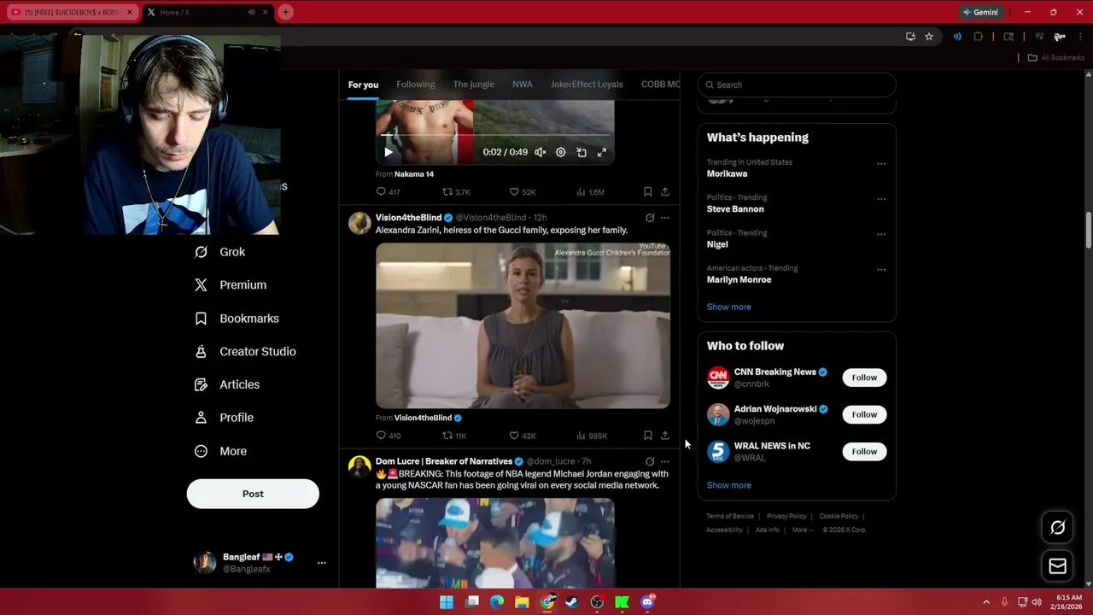1093x615 pixels.
Task: Unmute the video via speaker icon
Action: tap(540, 152)
